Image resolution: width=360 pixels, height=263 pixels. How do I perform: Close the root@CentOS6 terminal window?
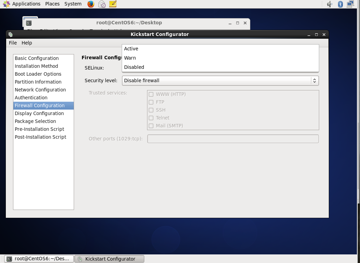[245, 23]
